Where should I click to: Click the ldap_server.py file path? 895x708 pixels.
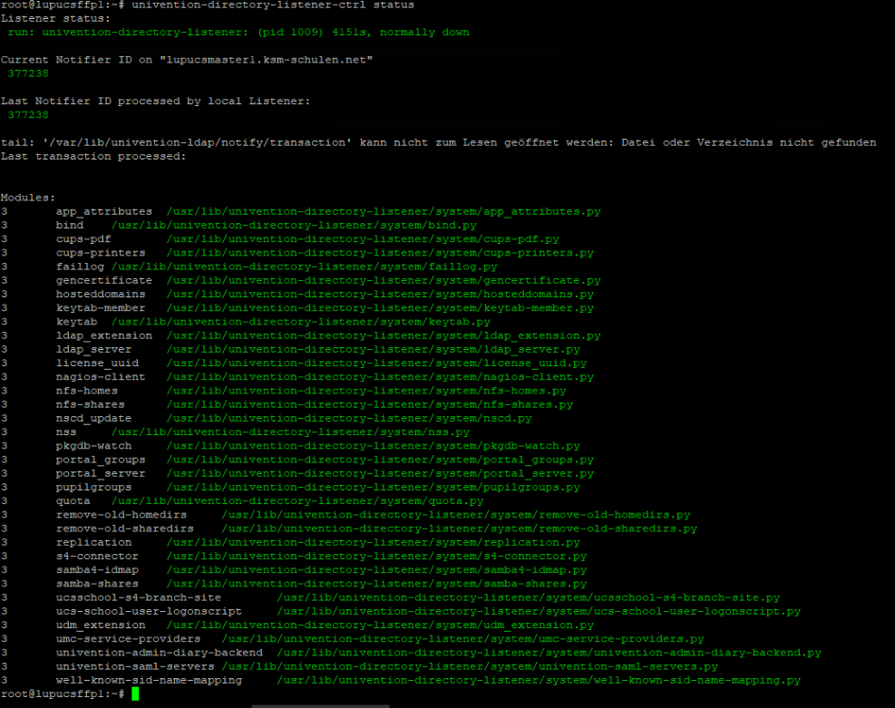click(x=373, y=349)
